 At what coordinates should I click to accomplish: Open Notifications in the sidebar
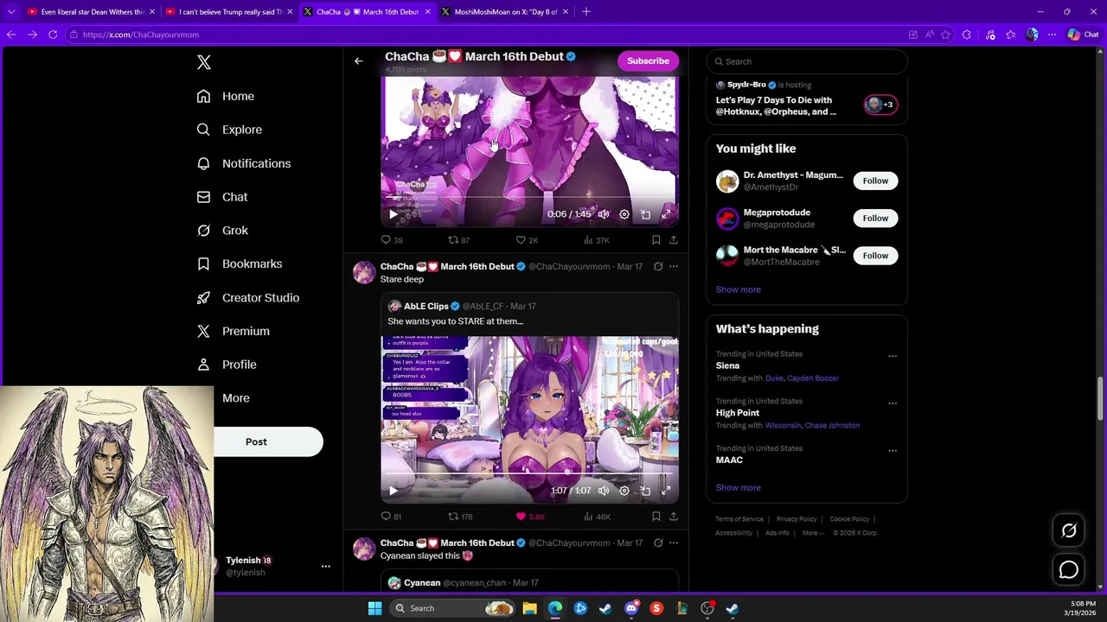(x=244, y=163)
